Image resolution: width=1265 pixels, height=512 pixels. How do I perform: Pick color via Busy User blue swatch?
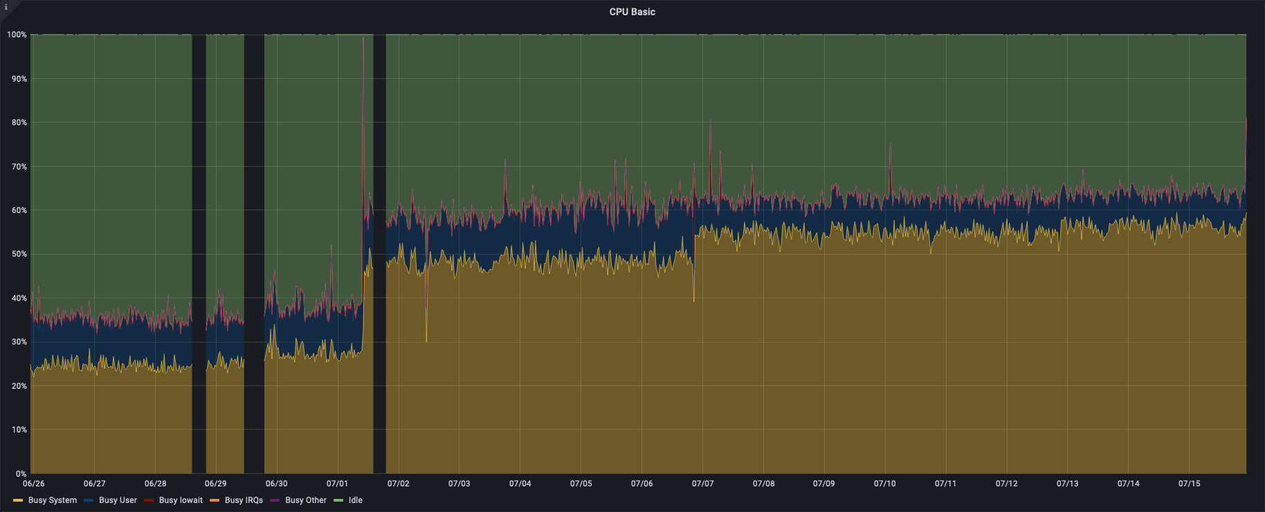(89, 500)
